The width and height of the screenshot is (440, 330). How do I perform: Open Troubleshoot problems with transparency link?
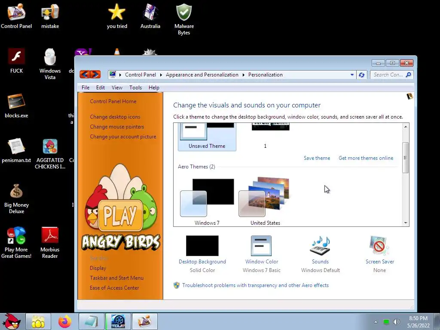(x=255, y=285)
